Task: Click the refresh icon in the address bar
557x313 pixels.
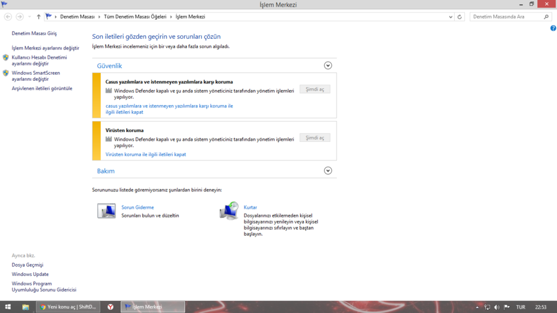Action: point(459,17)
